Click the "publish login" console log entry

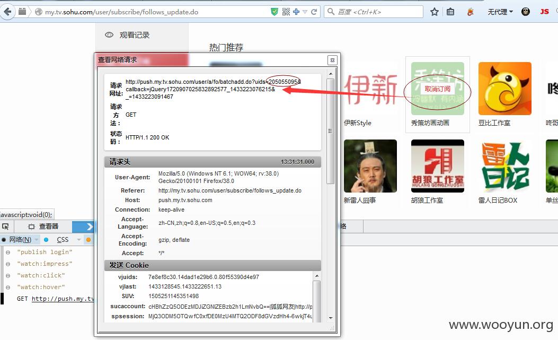[x=45, y=252]
